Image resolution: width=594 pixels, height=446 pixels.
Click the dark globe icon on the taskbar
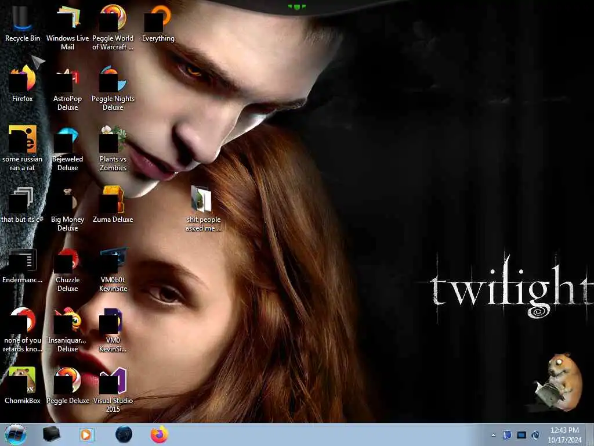[x=124, y=434]
